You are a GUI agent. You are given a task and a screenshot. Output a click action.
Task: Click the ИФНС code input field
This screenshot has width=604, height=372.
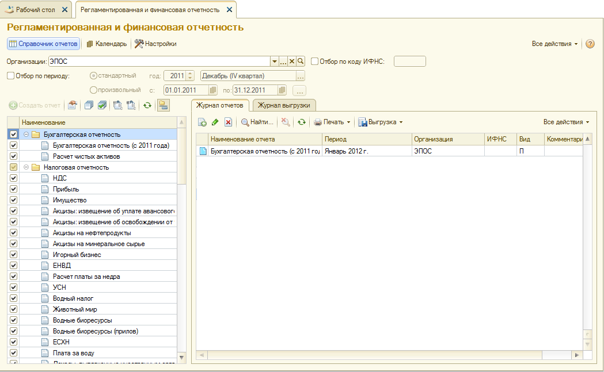coord(409,61)
